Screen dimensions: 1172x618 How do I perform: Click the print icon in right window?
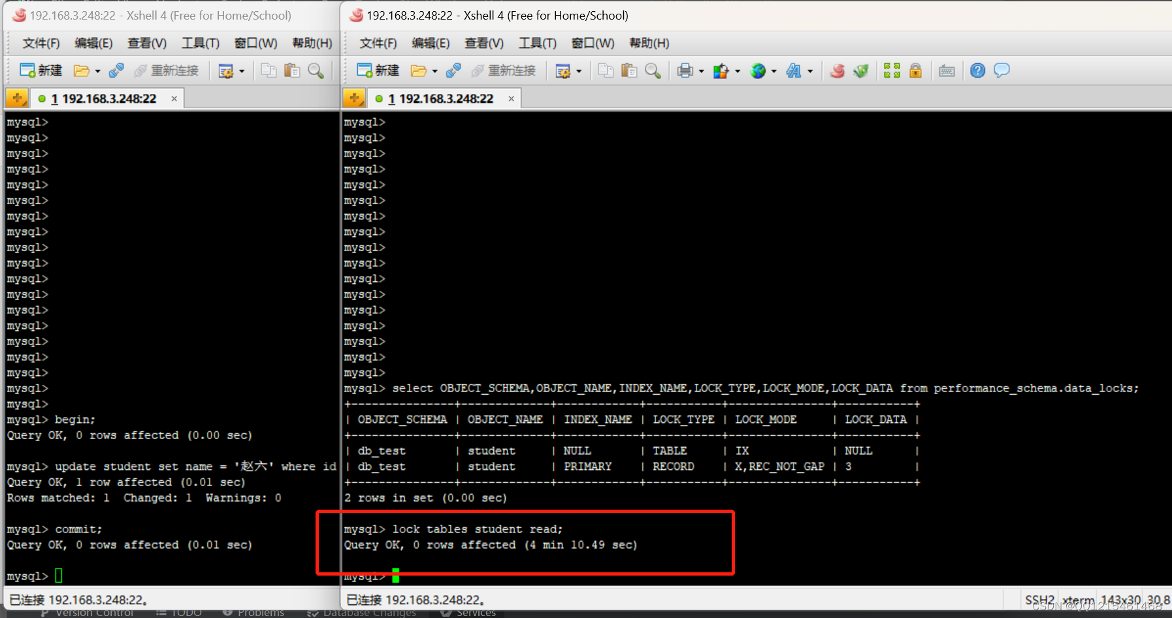(685, 70)
